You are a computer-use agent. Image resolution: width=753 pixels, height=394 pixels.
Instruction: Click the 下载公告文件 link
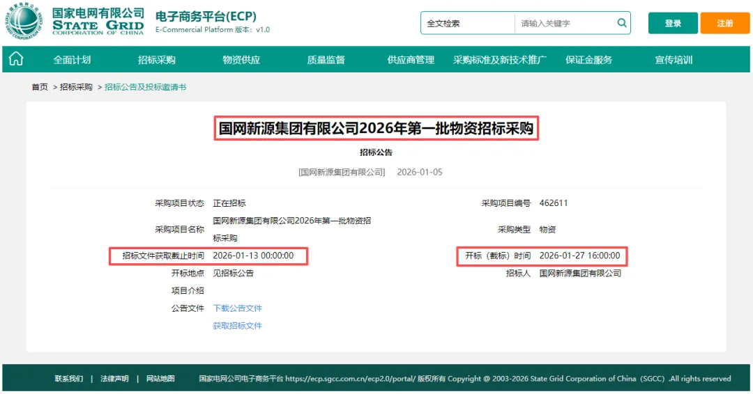[237, 308]
